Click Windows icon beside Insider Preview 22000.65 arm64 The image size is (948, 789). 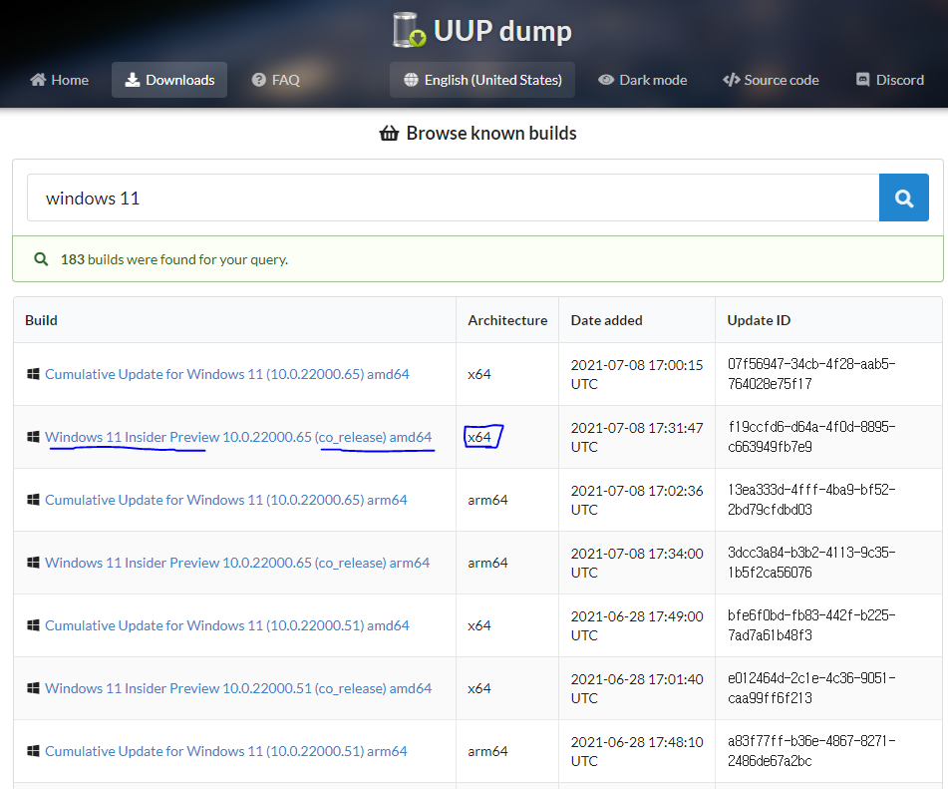click(33, 563)
